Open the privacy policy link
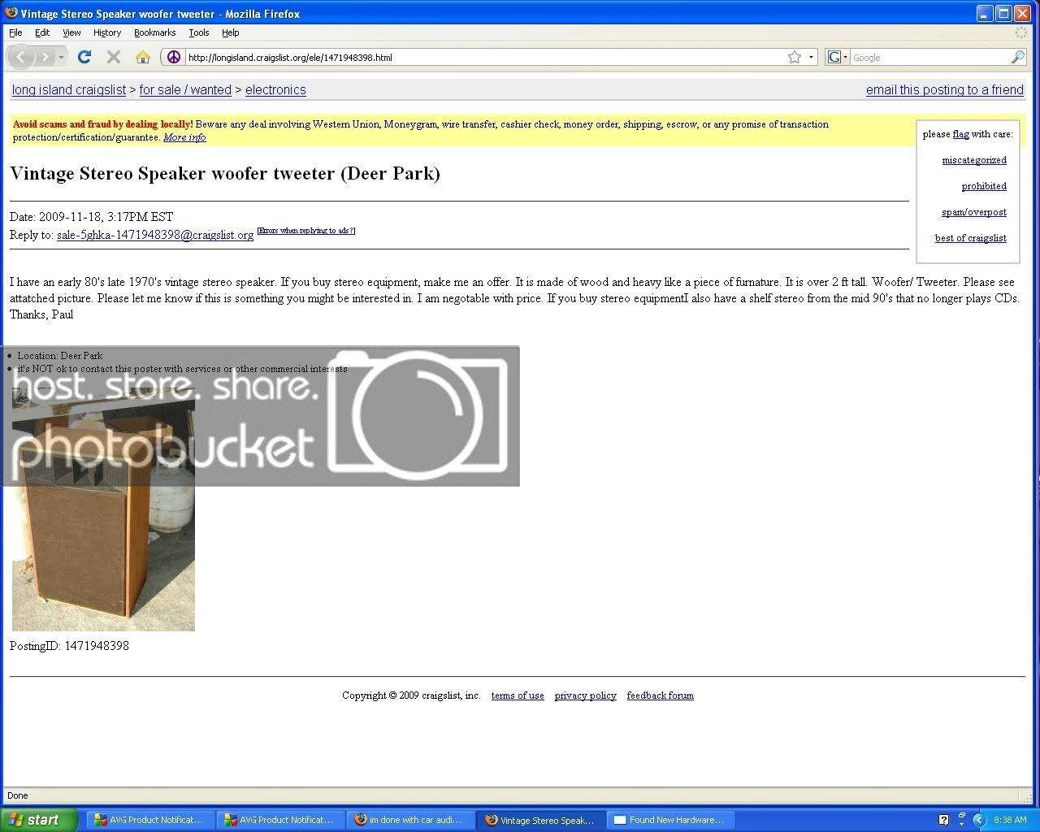 (586, 695)
